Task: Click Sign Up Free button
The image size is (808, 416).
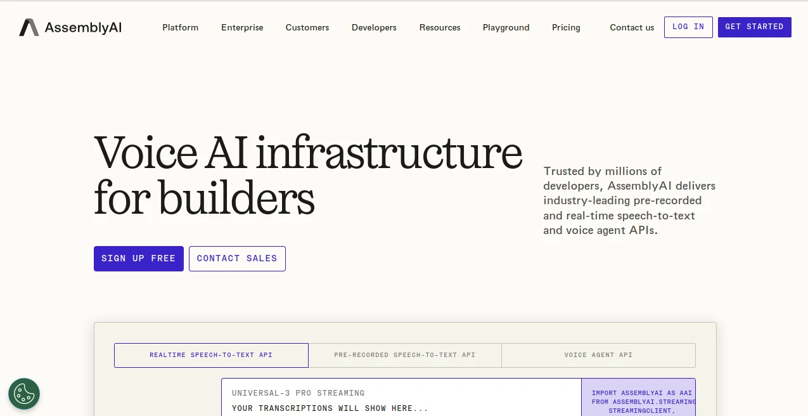Action: coord(139,259)
